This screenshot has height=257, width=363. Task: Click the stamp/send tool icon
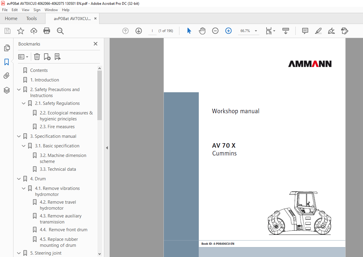coord(345,31)
